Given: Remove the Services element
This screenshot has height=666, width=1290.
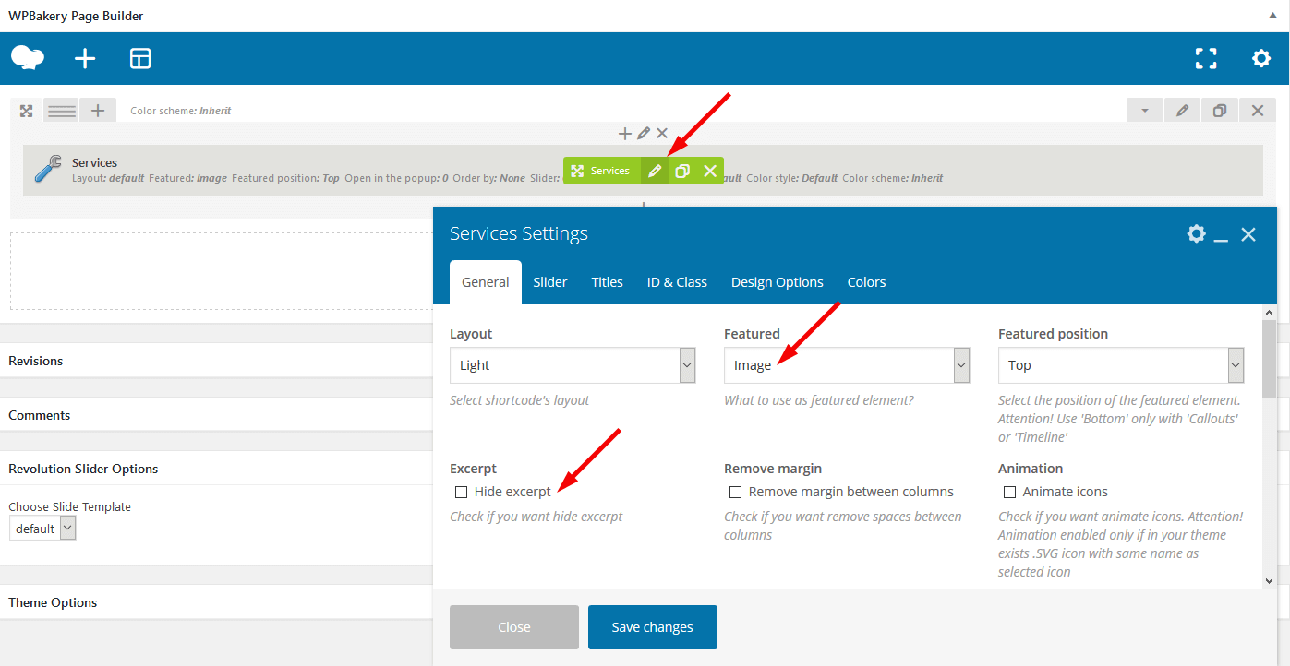Looking at the screenshot, I should coord(710,171).
